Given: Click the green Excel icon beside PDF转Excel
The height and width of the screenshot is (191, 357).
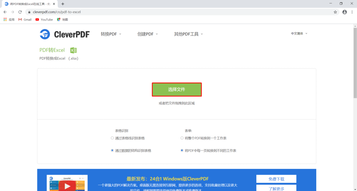Looking at the screenshot, I should 73,50.
